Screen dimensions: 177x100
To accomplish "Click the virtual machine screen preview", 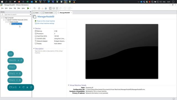I will click(x=122, y=51).
